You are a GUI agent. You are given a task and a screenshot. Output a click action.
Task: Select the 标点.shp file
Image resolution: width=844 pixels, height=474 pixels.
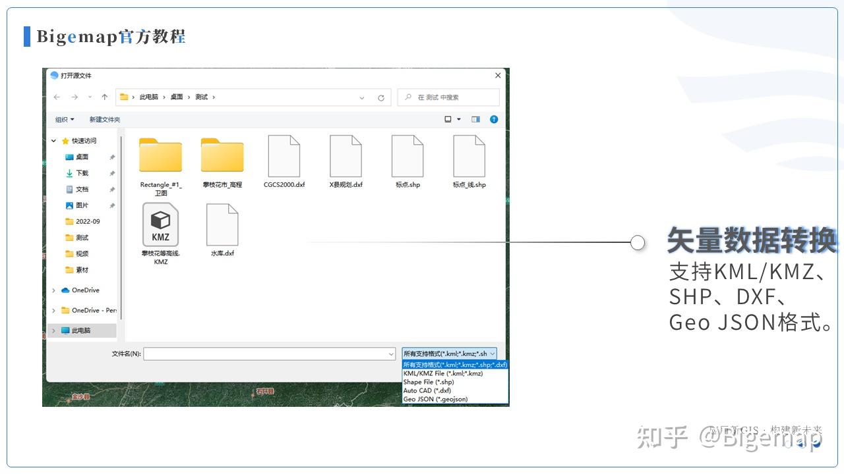[407, 156]
